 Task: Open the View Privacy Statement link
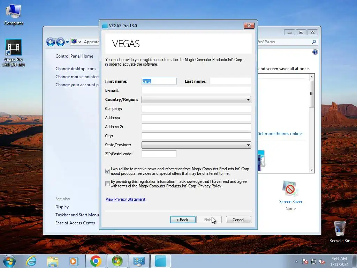coord(126,199)
